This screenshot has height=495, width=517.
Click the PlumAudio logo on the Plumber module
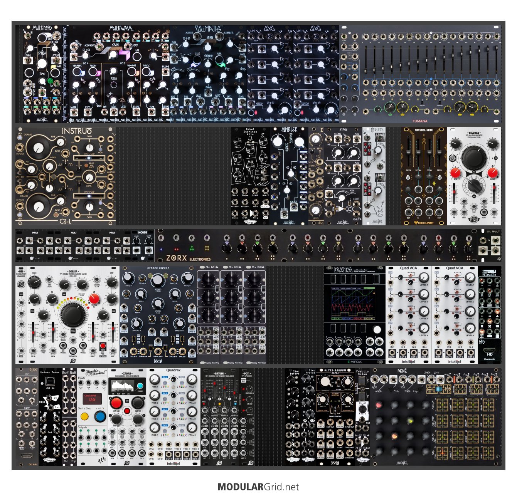490,359
